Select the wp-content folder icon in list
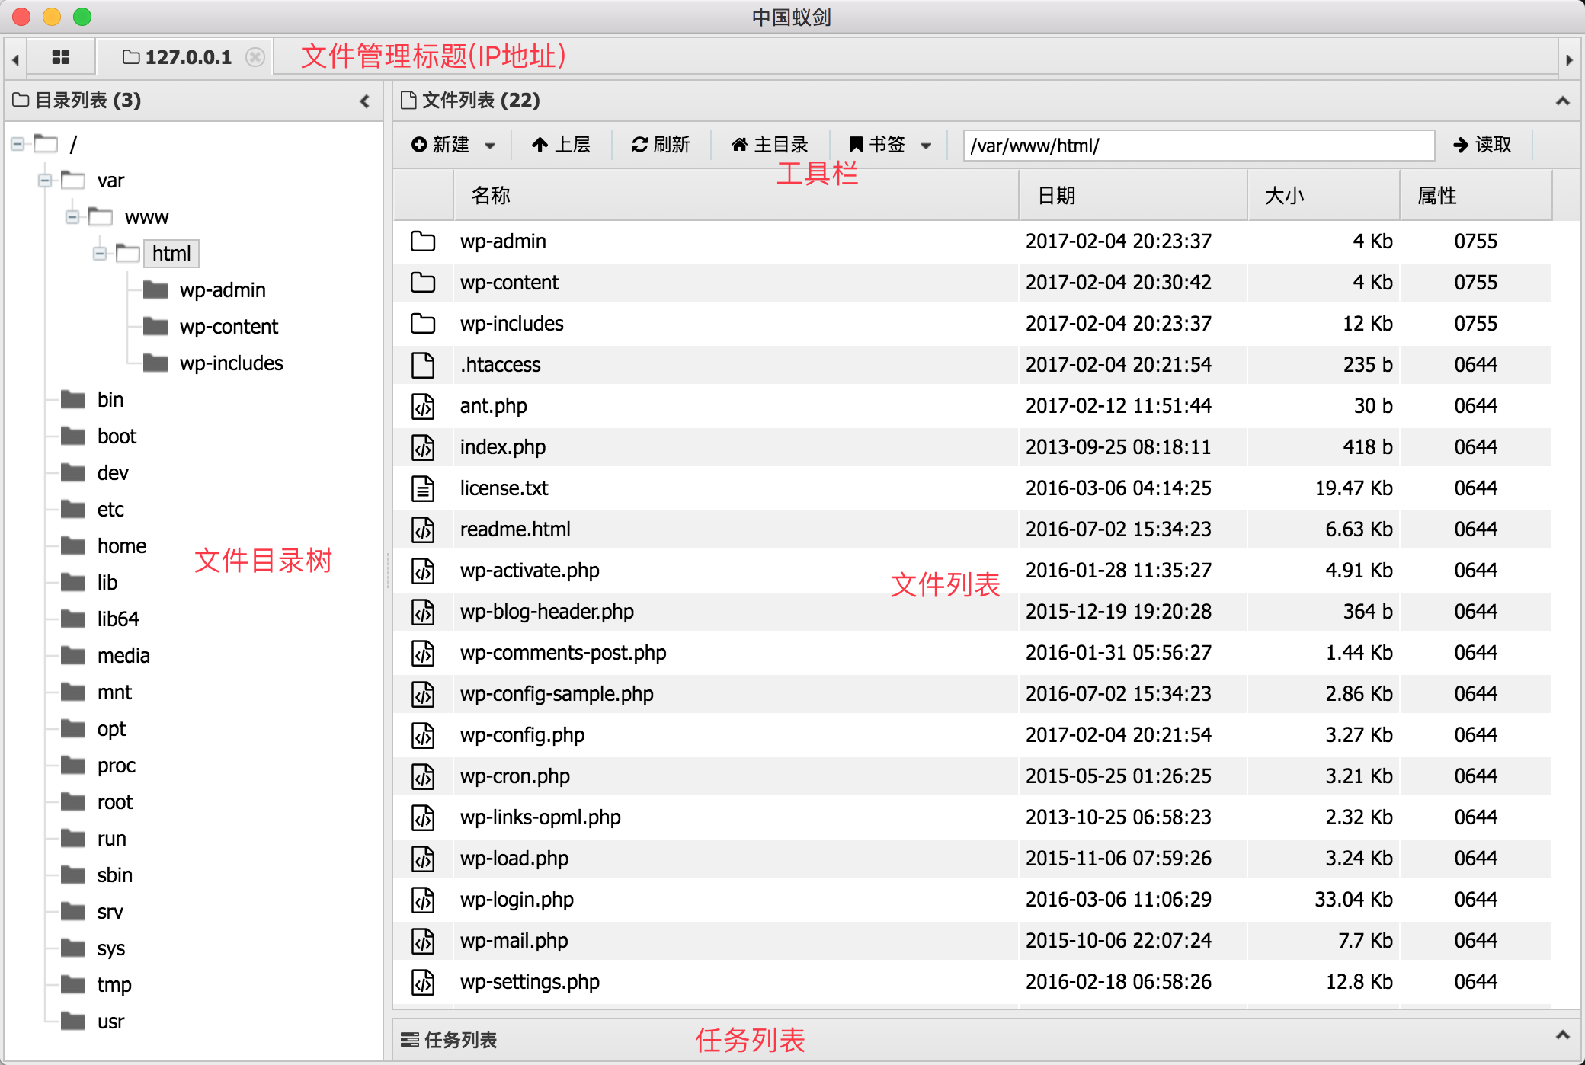 423,283
